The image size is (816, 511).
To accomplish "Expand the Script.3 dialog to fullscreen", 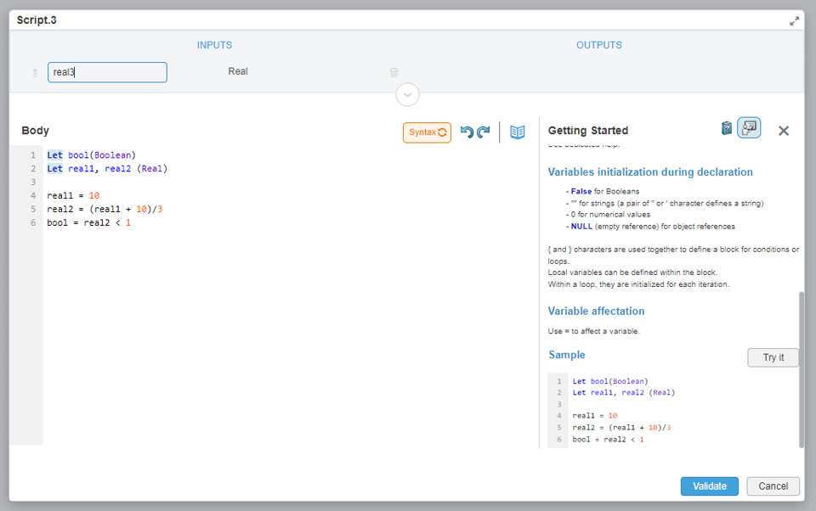I will point(795,20).
